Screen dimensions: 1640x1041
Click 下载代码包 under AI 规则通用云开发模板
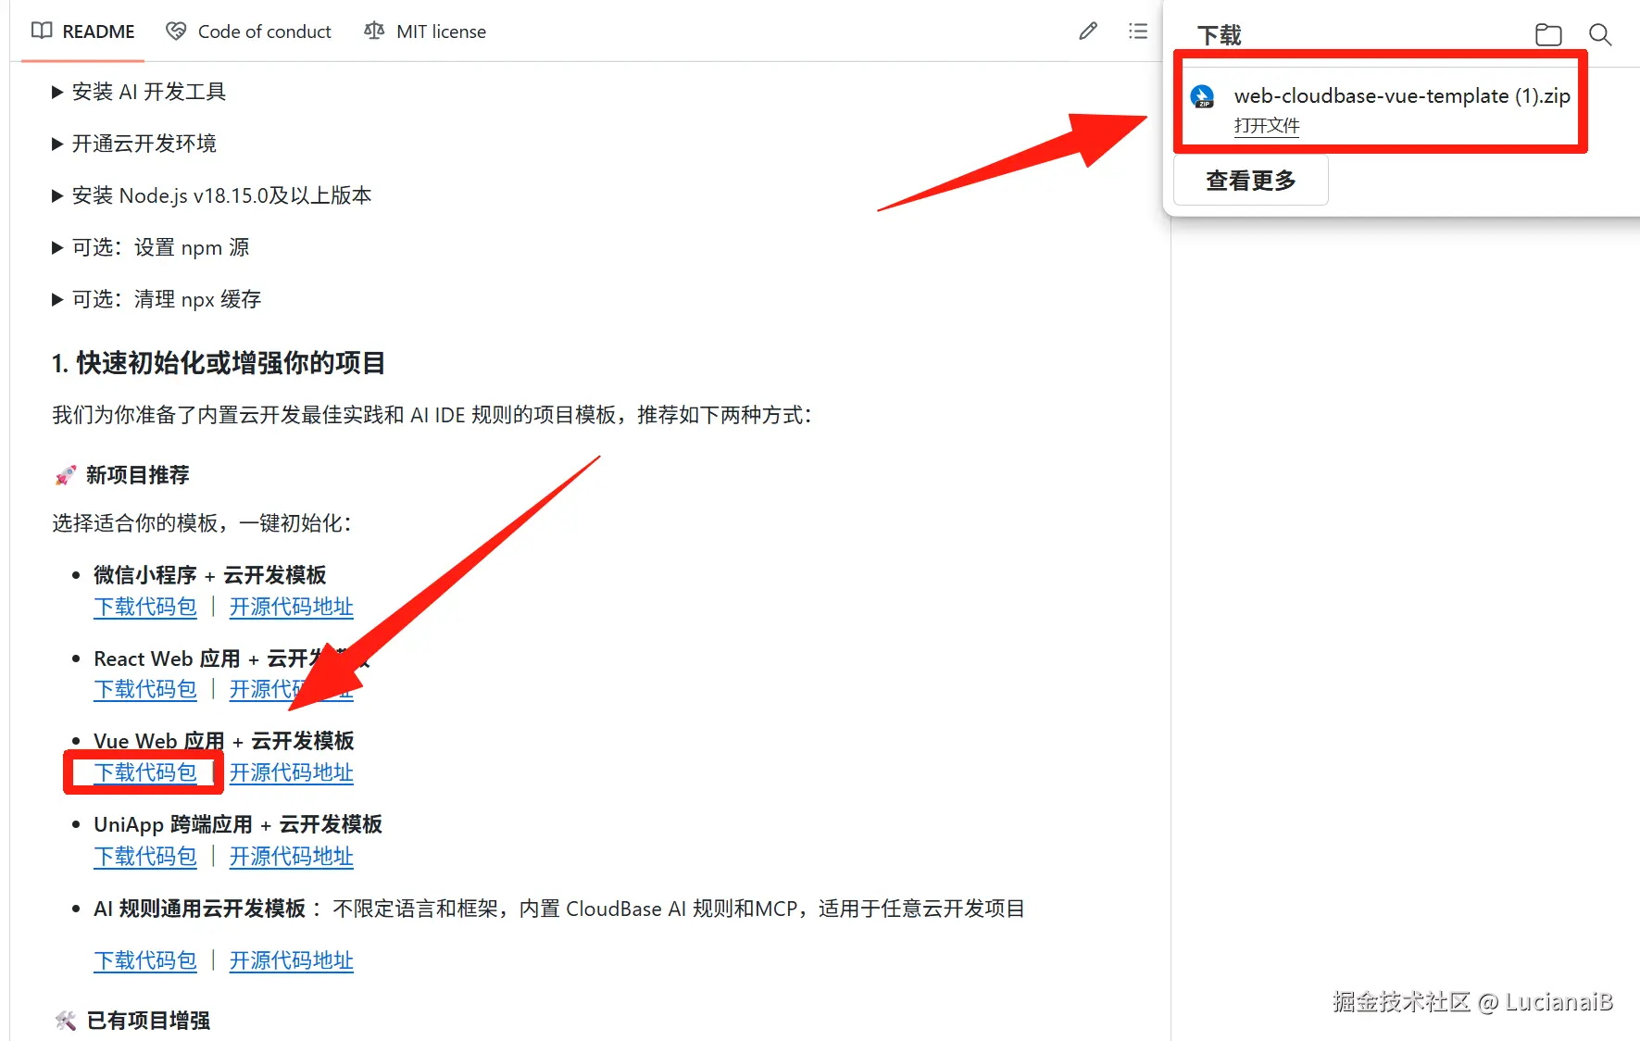point(145,960)
